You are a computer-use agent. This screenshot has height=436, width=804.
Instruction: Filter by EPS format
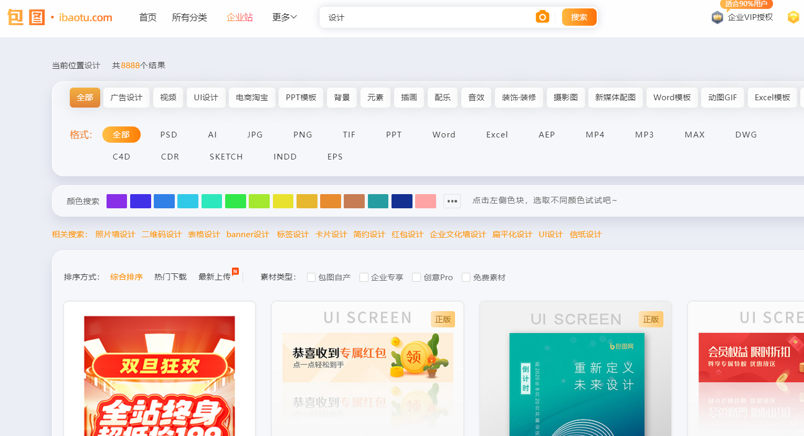tap(335, 157)
